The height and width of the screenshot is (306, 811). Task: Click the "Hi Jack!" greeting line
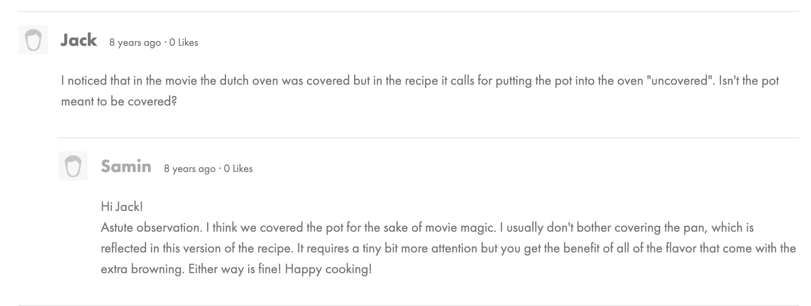pos(122,207)
